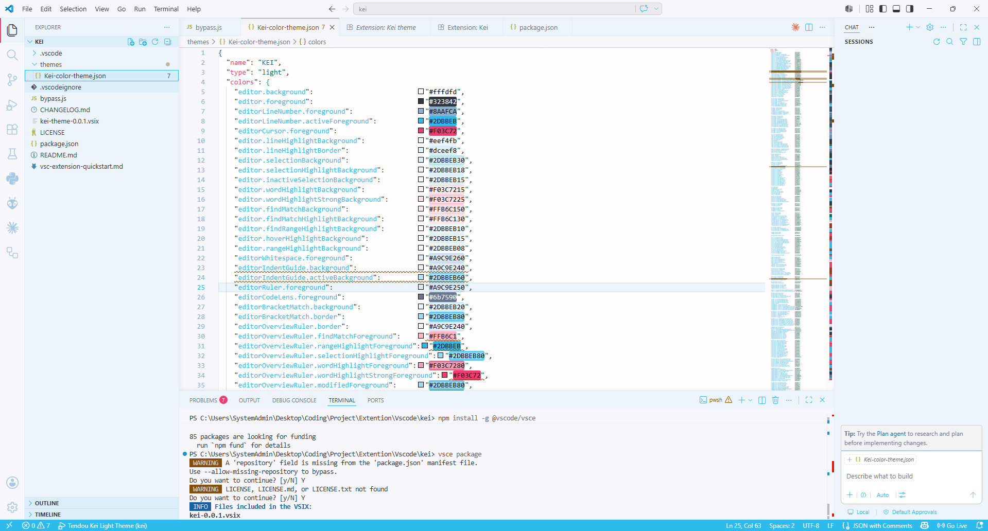
Task: Click the Describe what to build chat input
Action: (x=911, y=476)
